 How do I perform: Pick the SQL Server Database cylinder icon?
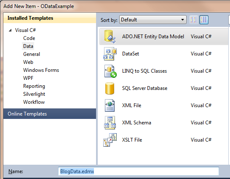[x=110, y=88]
